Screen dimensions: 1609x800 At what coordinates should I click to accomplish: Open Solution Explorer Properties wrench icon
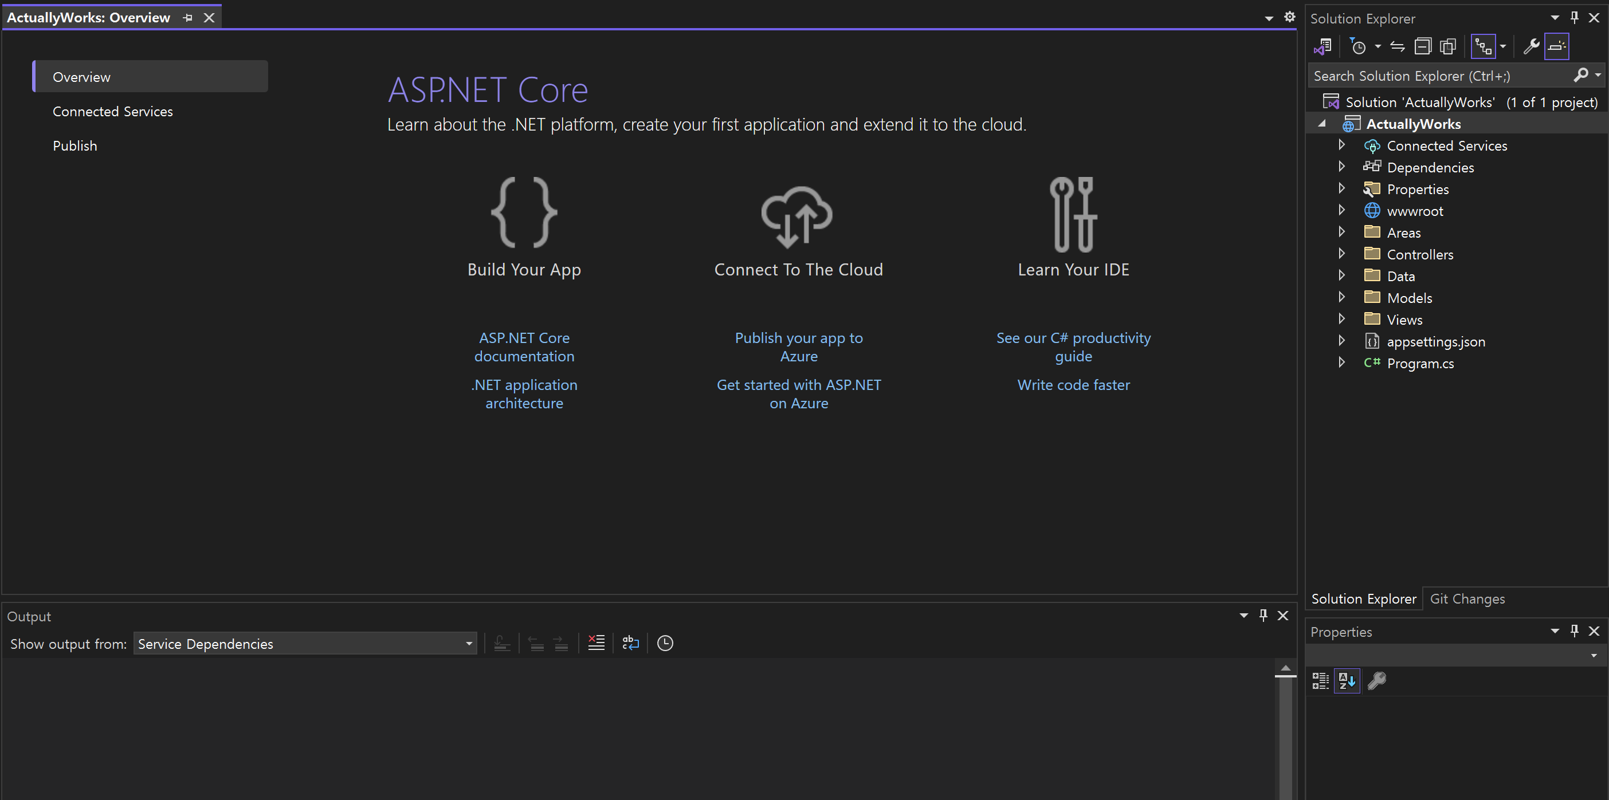(x=1530, y=46)
